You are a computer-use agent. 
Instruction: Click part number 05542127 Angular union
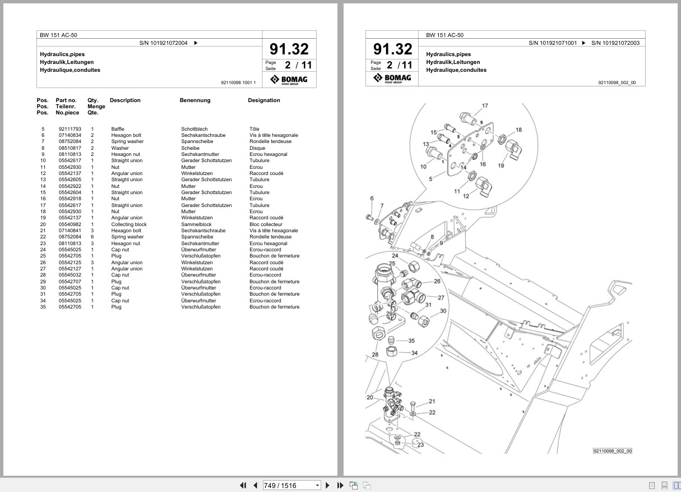70,269
